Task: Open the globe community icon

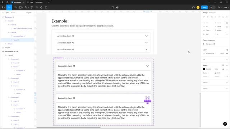Action: 7,3
